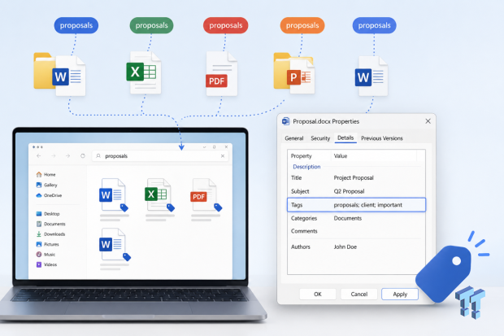This screenshot has height=336, width=504.
Task: Open the Previous Versions tab
Action: coord(381,138)
